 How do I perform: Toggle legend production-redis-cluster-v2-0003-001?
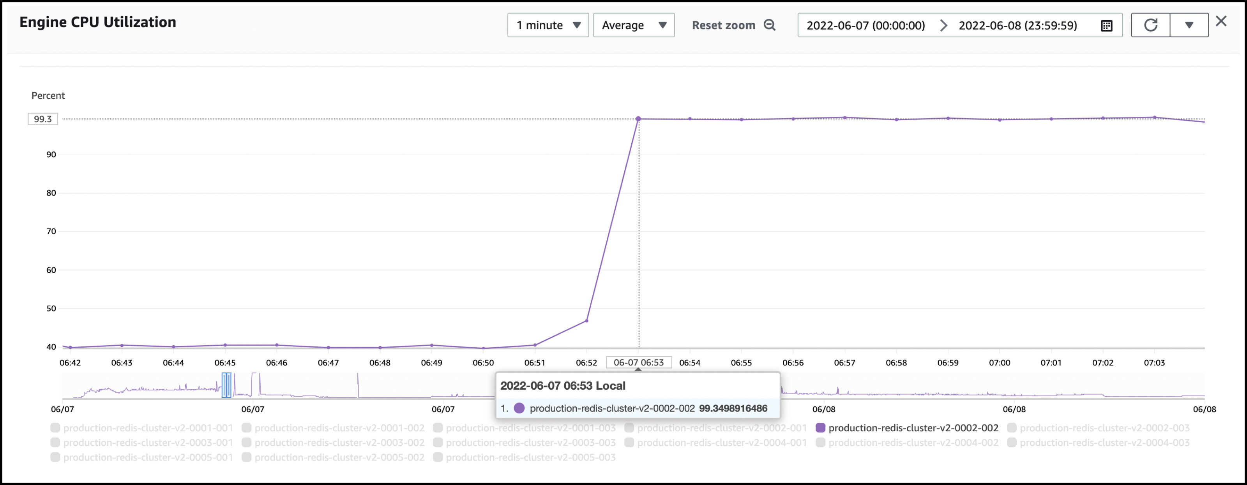[142, 443]
